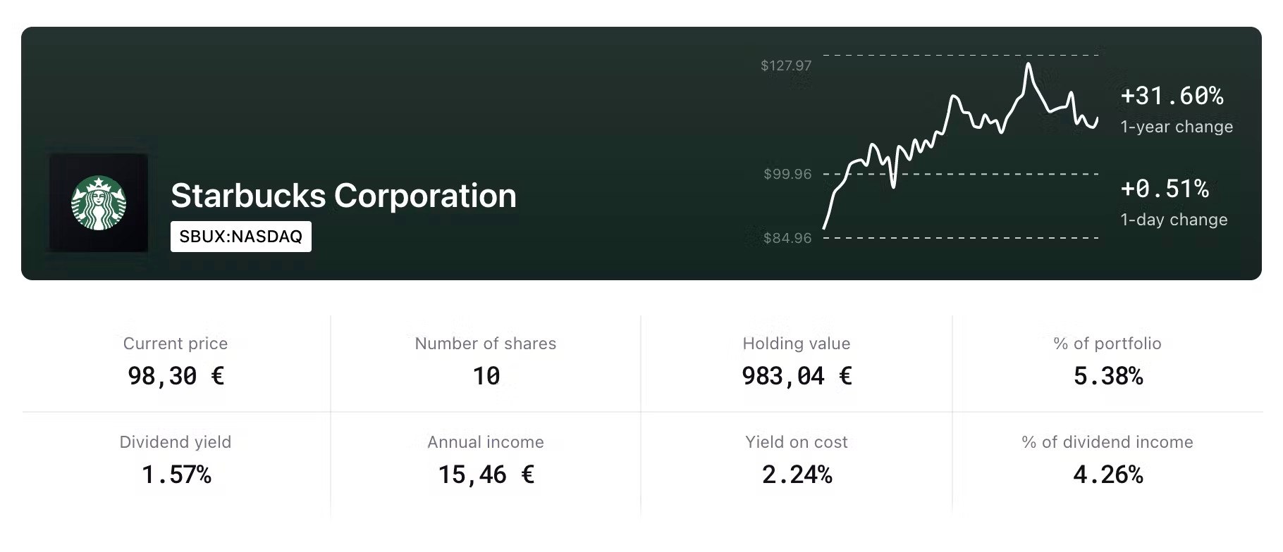This screenshot has height=552, width=1283.
Task: Click the $99.96 mid price label
Action: click(787, 174)
